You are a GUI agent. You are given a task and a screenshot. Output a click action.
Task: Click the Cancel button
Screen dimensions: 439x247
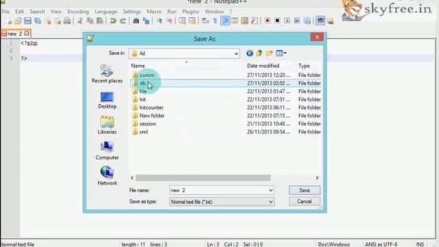click(305, 201)
